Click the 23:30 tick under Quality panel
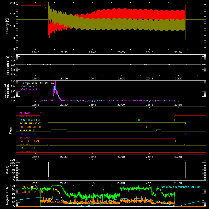Screen dimensions: 209x209 click(178, 183)
